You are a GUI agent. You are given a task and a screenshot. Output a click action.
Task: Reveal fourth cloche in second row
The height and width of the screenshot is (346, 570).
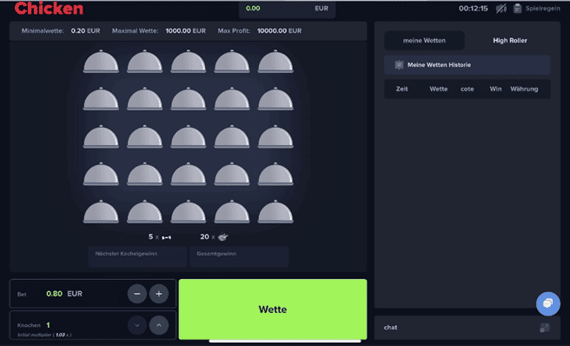coord(232,99)
